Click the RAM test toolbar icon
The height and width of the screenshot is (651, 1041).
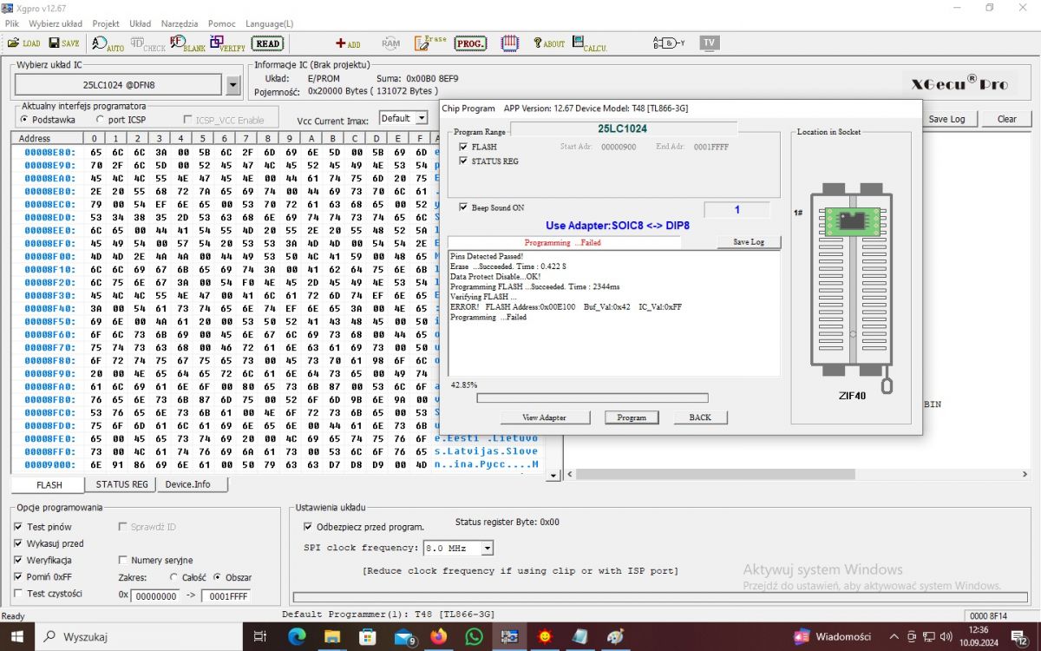click(390, 43)
